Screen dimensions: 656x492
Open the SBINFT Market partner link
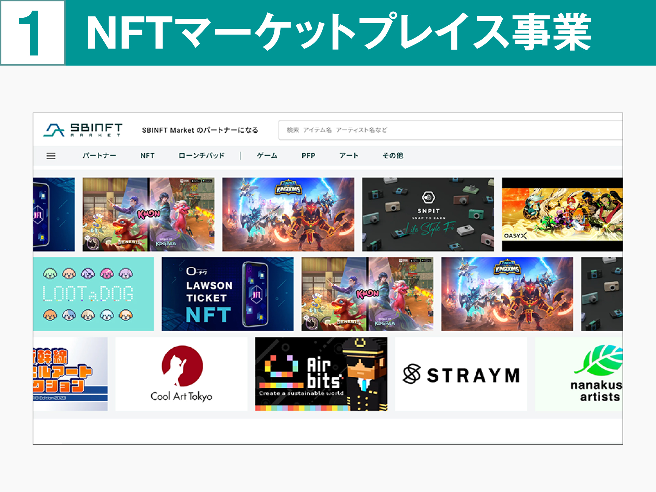(x=200, y=130)
